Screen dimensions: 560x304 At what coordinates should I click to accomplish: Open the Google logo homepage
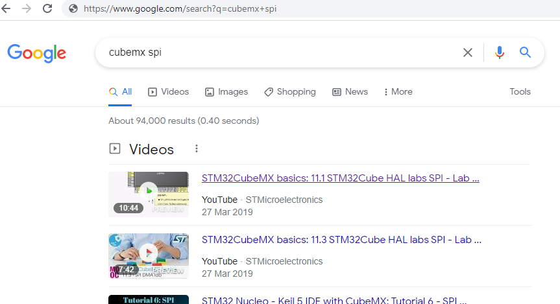coord(37,53)
